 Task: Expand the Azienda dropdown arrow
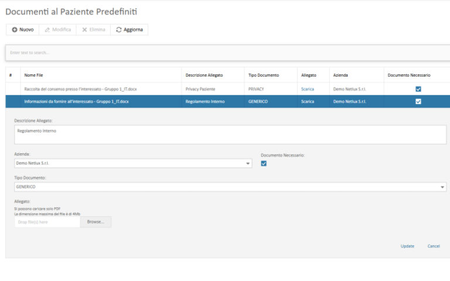click(248, 164)
